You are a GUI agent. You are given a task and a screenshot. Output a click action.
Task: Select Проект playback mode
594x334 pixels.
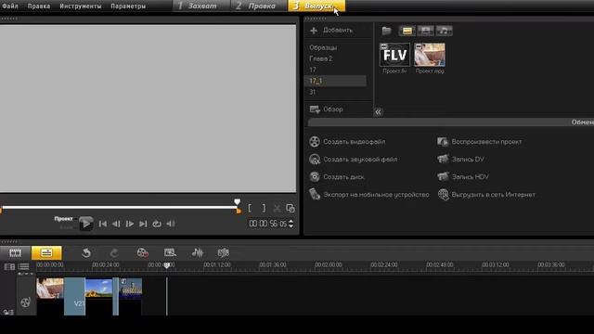(x=63, y=219)
